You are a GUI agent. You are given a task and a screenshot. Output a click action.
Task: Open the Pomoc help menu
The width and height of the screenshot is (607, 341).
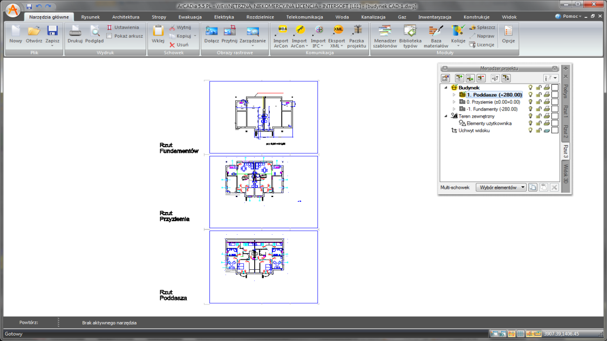coord(568,16)
